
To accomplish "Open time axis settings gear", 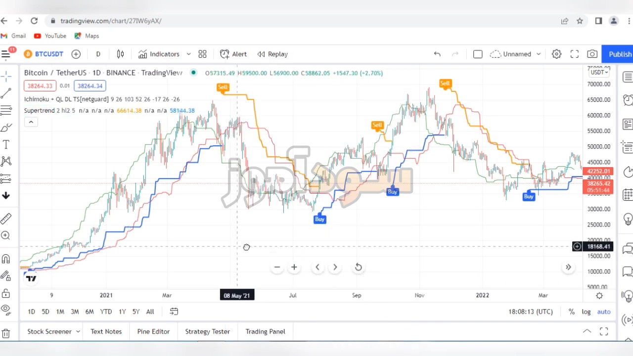I will (599, 295).
